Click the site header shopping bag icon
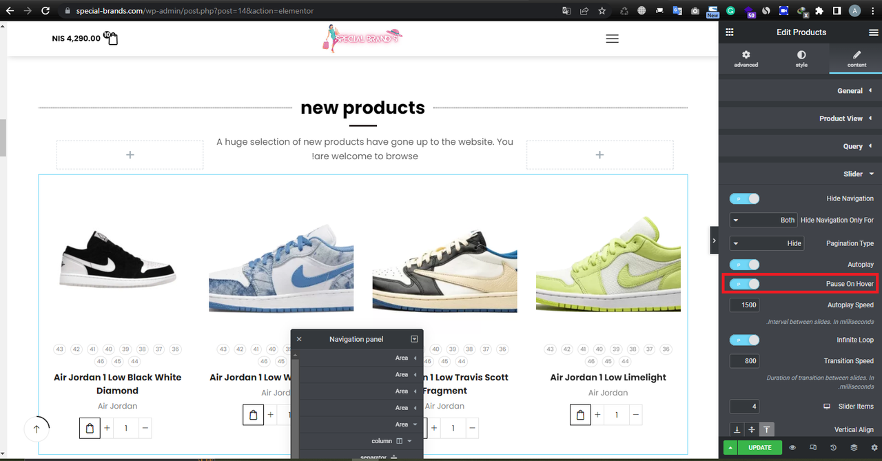Screen dimensions: 882x461 click(111, 38)
